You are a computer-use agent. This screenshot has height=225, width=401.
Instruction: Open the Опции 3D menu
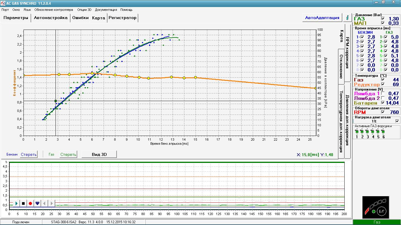point(84,10)
